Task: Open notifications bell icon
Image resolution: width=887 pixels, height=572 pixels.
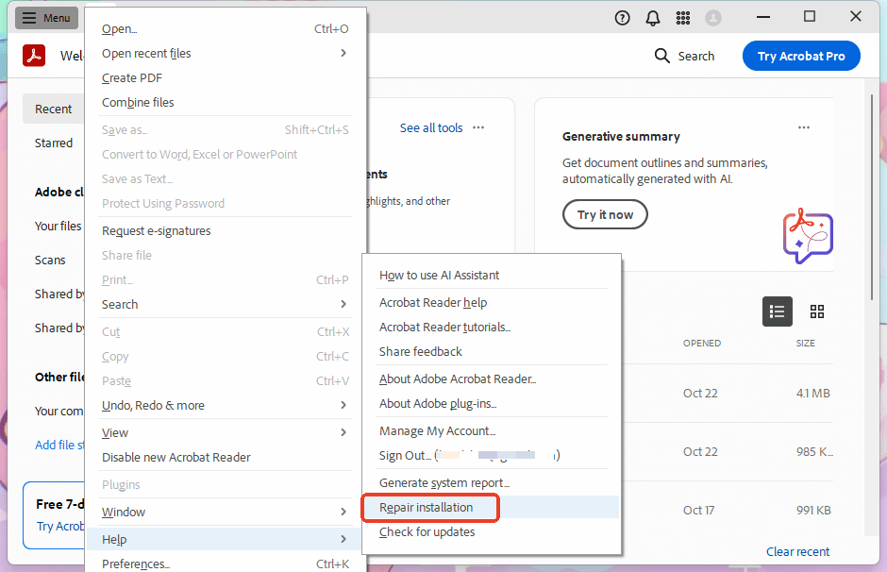Action: (x=653, y=18)
